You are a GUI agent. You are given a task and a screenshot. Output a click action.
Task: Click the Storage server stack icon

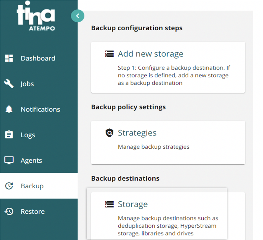109,204
